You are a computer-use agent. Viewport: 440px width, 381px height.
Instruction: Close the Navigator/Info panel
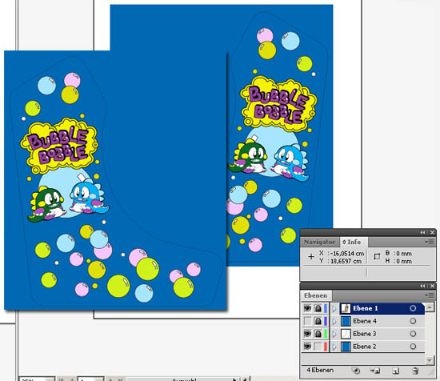[433, 232]
